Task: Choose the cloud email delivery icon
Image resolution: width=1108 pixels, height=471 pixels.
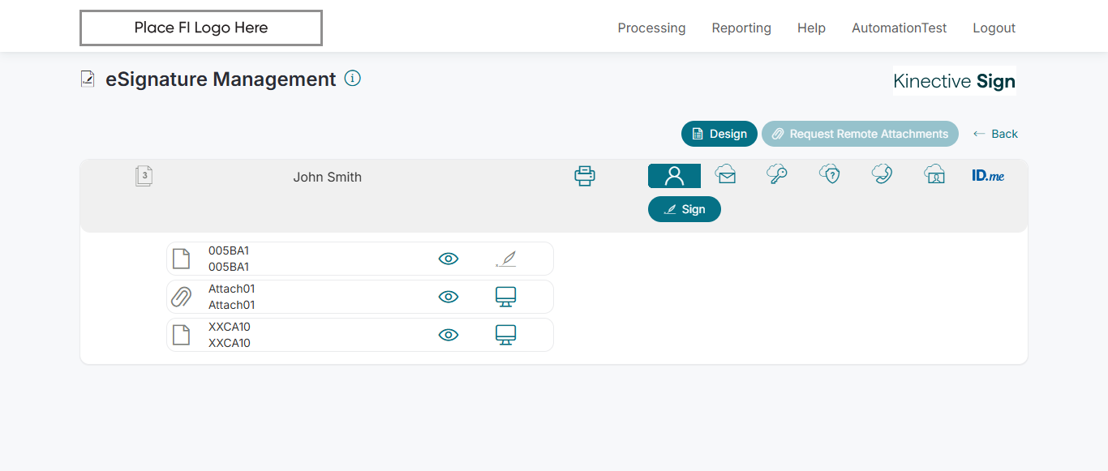Action: (x=725, y=174)
